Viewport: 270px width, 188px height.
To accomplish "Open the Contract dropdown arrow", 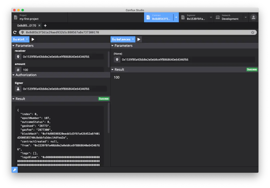I will tap(176, 17).
